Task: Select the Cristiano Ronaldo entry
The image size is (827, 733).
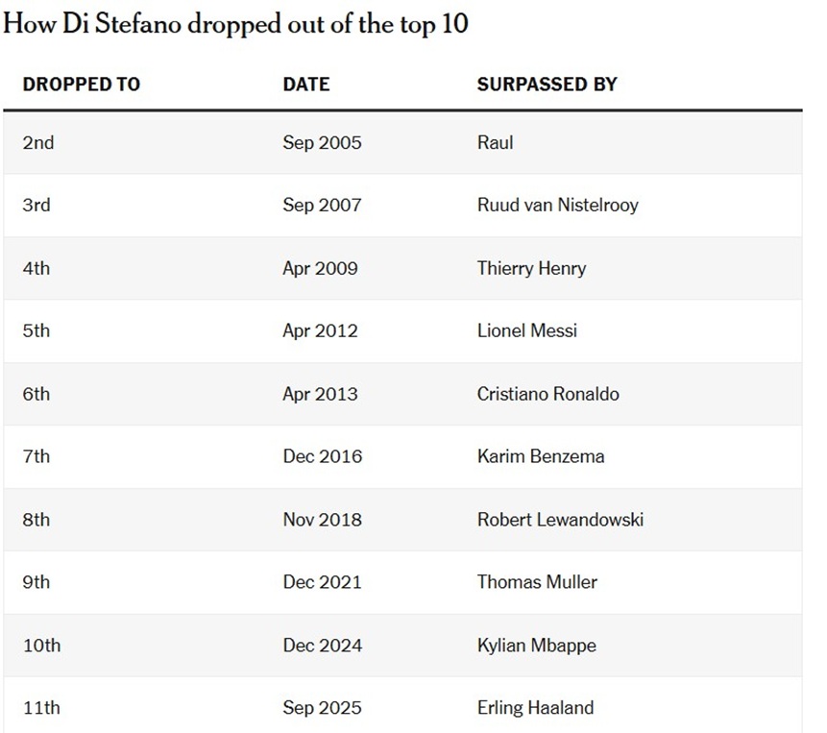Action: (547, 394)
